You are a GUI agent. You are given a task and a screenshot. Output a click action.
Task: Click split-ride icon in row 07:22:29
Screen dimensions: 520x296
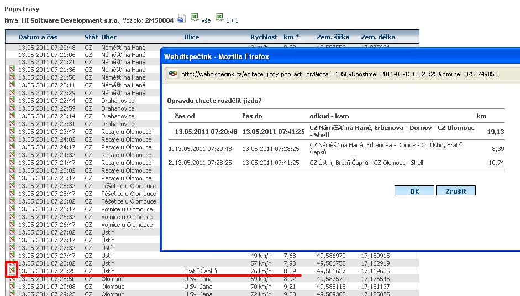[x=12, y=92]
